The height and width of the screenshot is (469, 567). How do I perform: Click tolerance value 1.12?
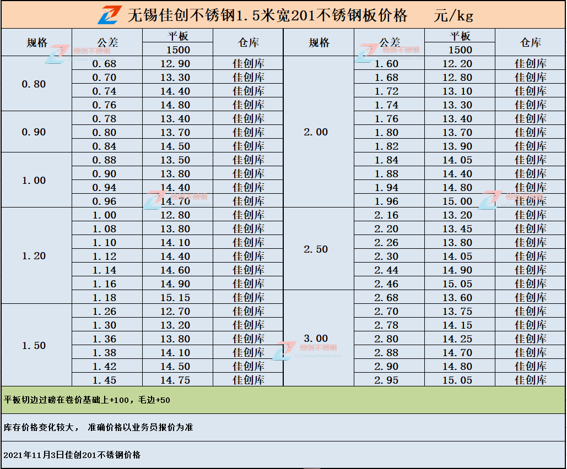pos(104,256)
